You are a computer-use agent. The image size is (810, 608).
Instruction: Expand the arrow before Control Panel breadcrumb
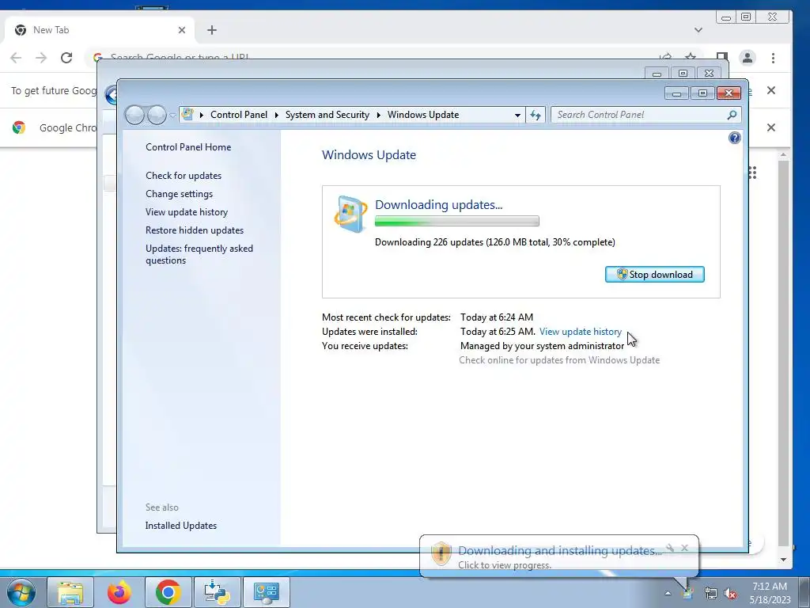[202, 115]
